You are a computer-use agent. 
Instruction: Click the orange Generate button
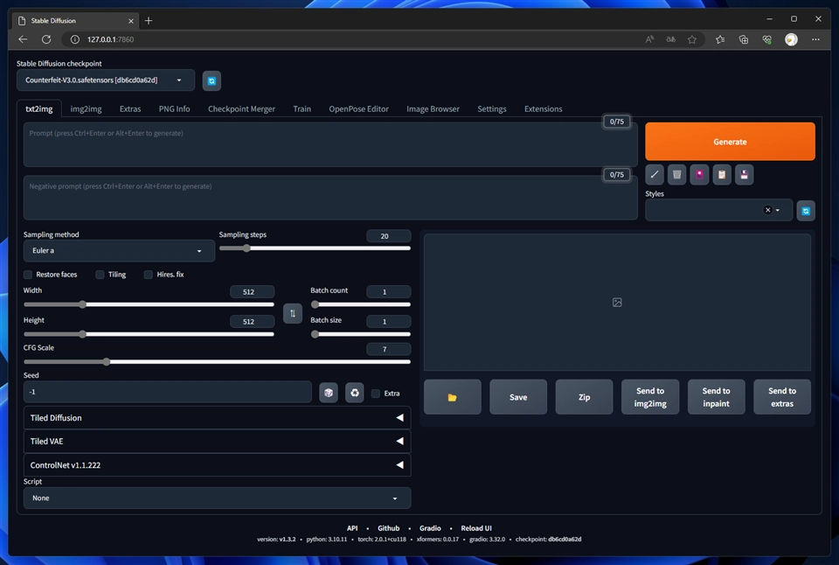point(730,142)
